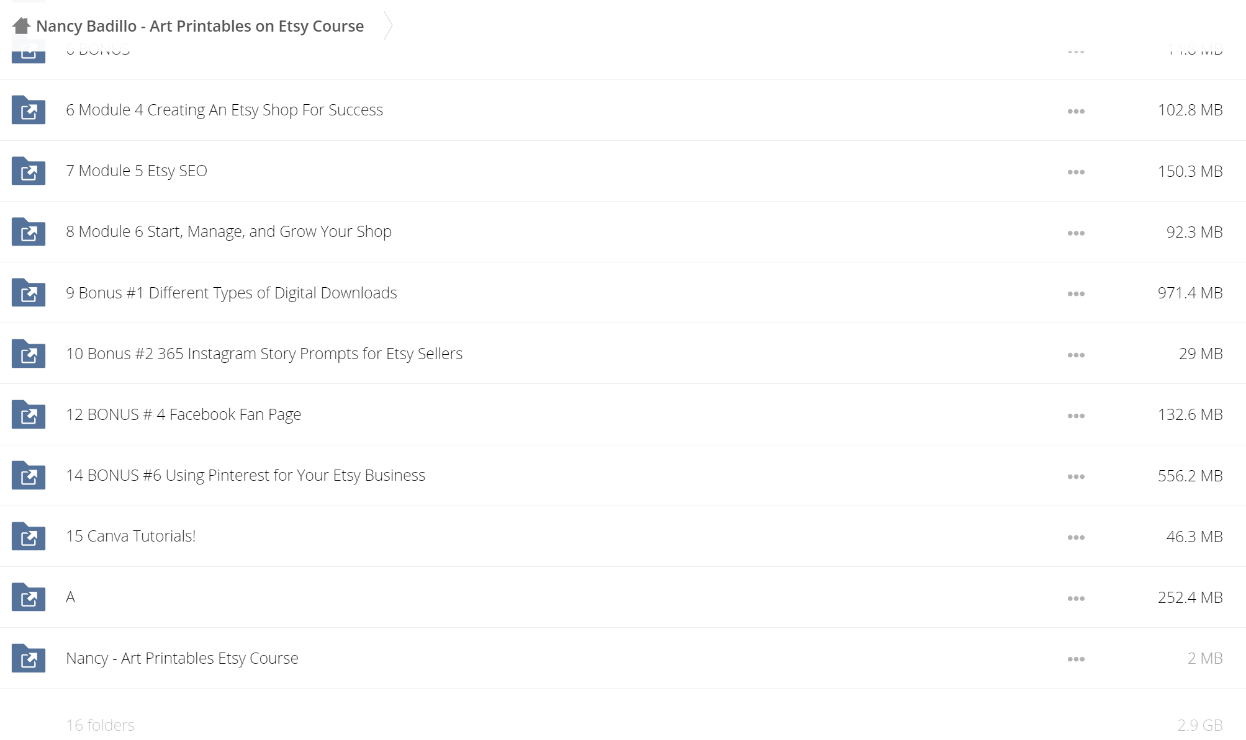Open 14 BONUS #6 Using Pinterest folder
1246x740 pixels.
tap(245, 475)
